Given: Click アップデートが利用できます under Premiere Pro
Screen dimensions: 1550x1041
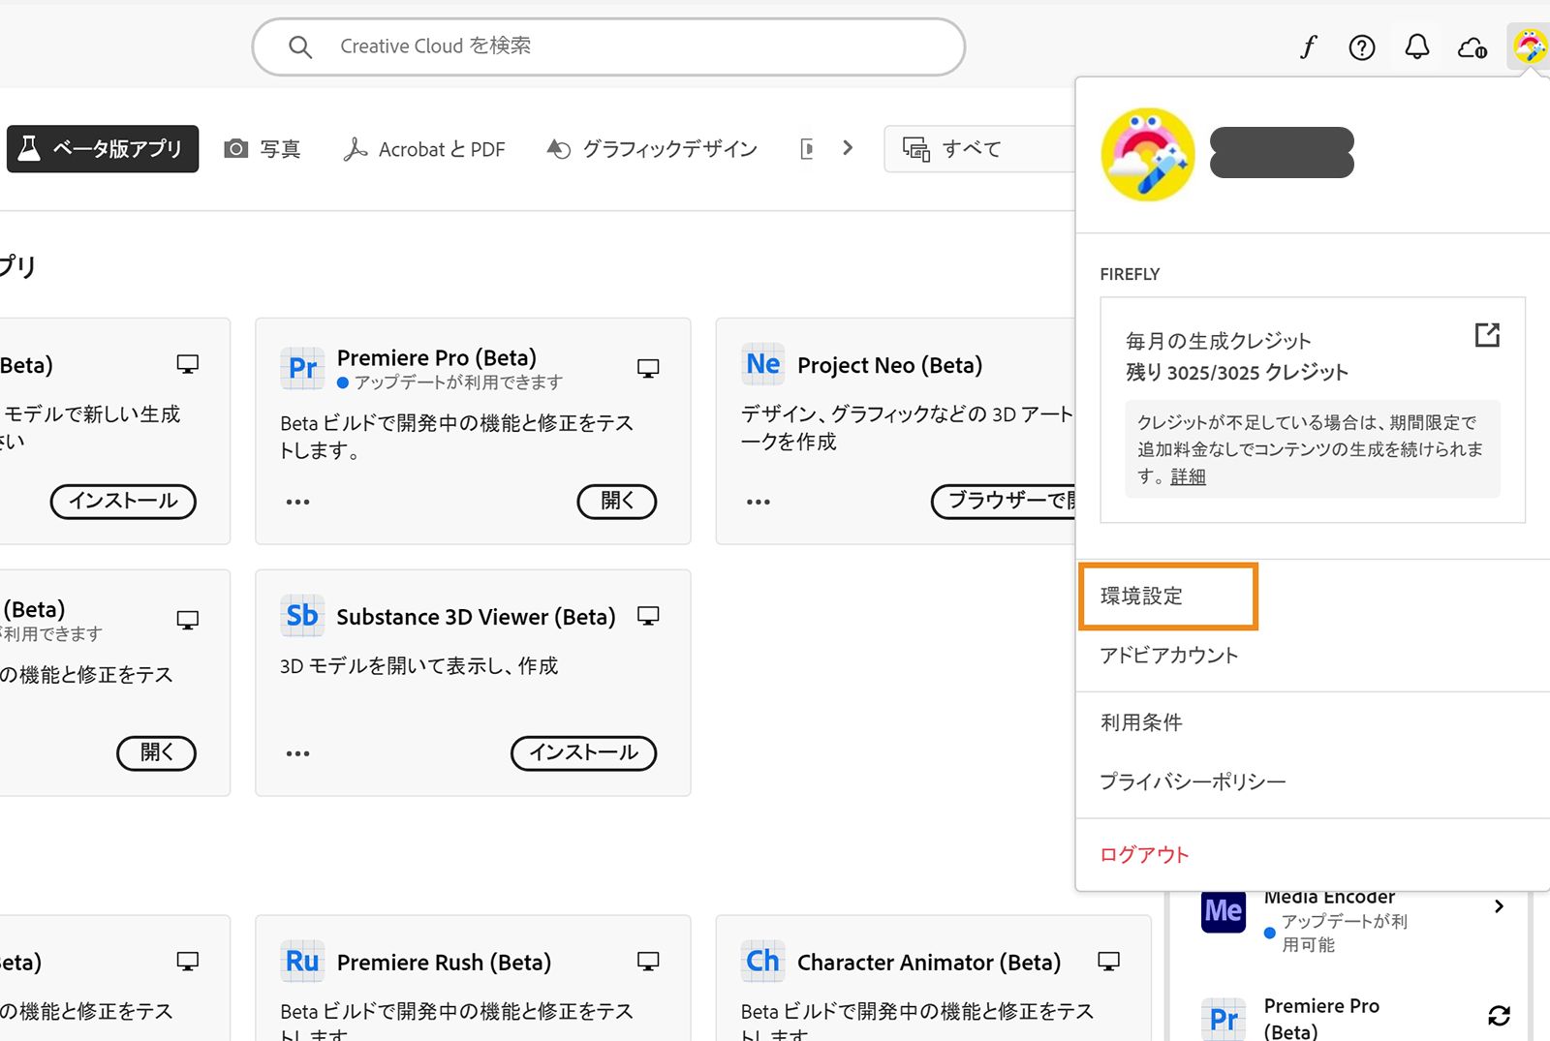Looking at the screenshot, I should [458, 383].
